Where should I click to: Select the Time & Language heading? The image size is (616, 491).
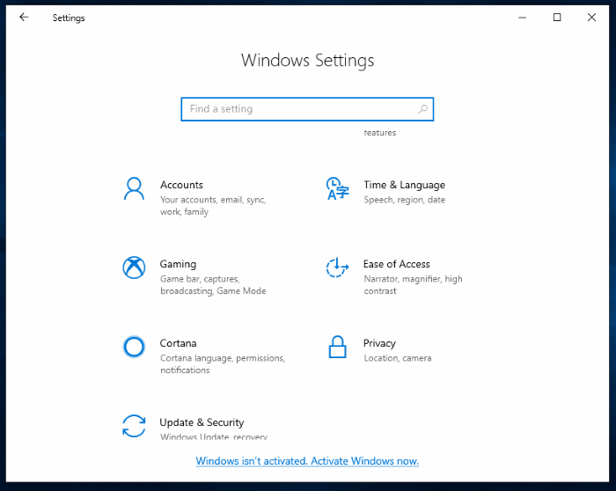click(x=404, y=185)
